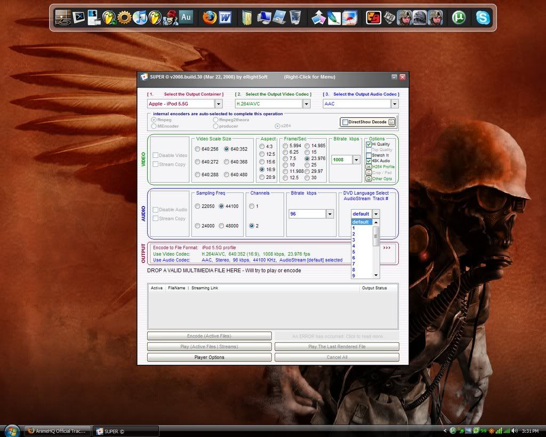
Task: Open Adobe Audition from the dock
Action: (x=186, y=17)
